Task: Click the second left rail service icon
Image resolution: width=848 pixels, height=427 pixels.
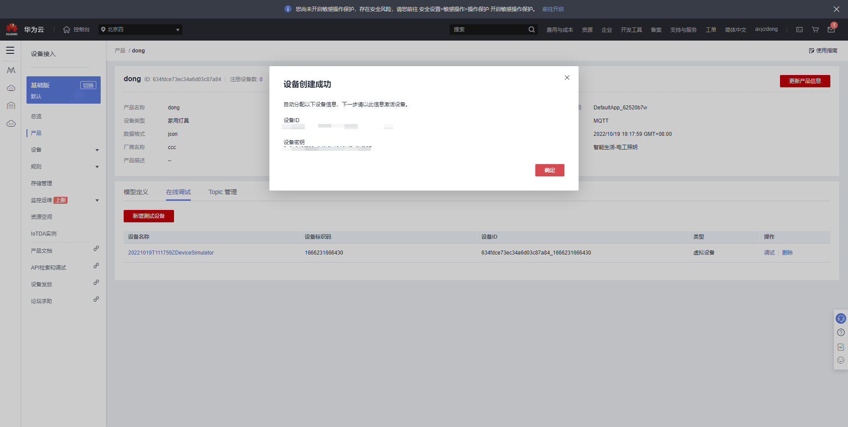Action: tap(11, 70)
